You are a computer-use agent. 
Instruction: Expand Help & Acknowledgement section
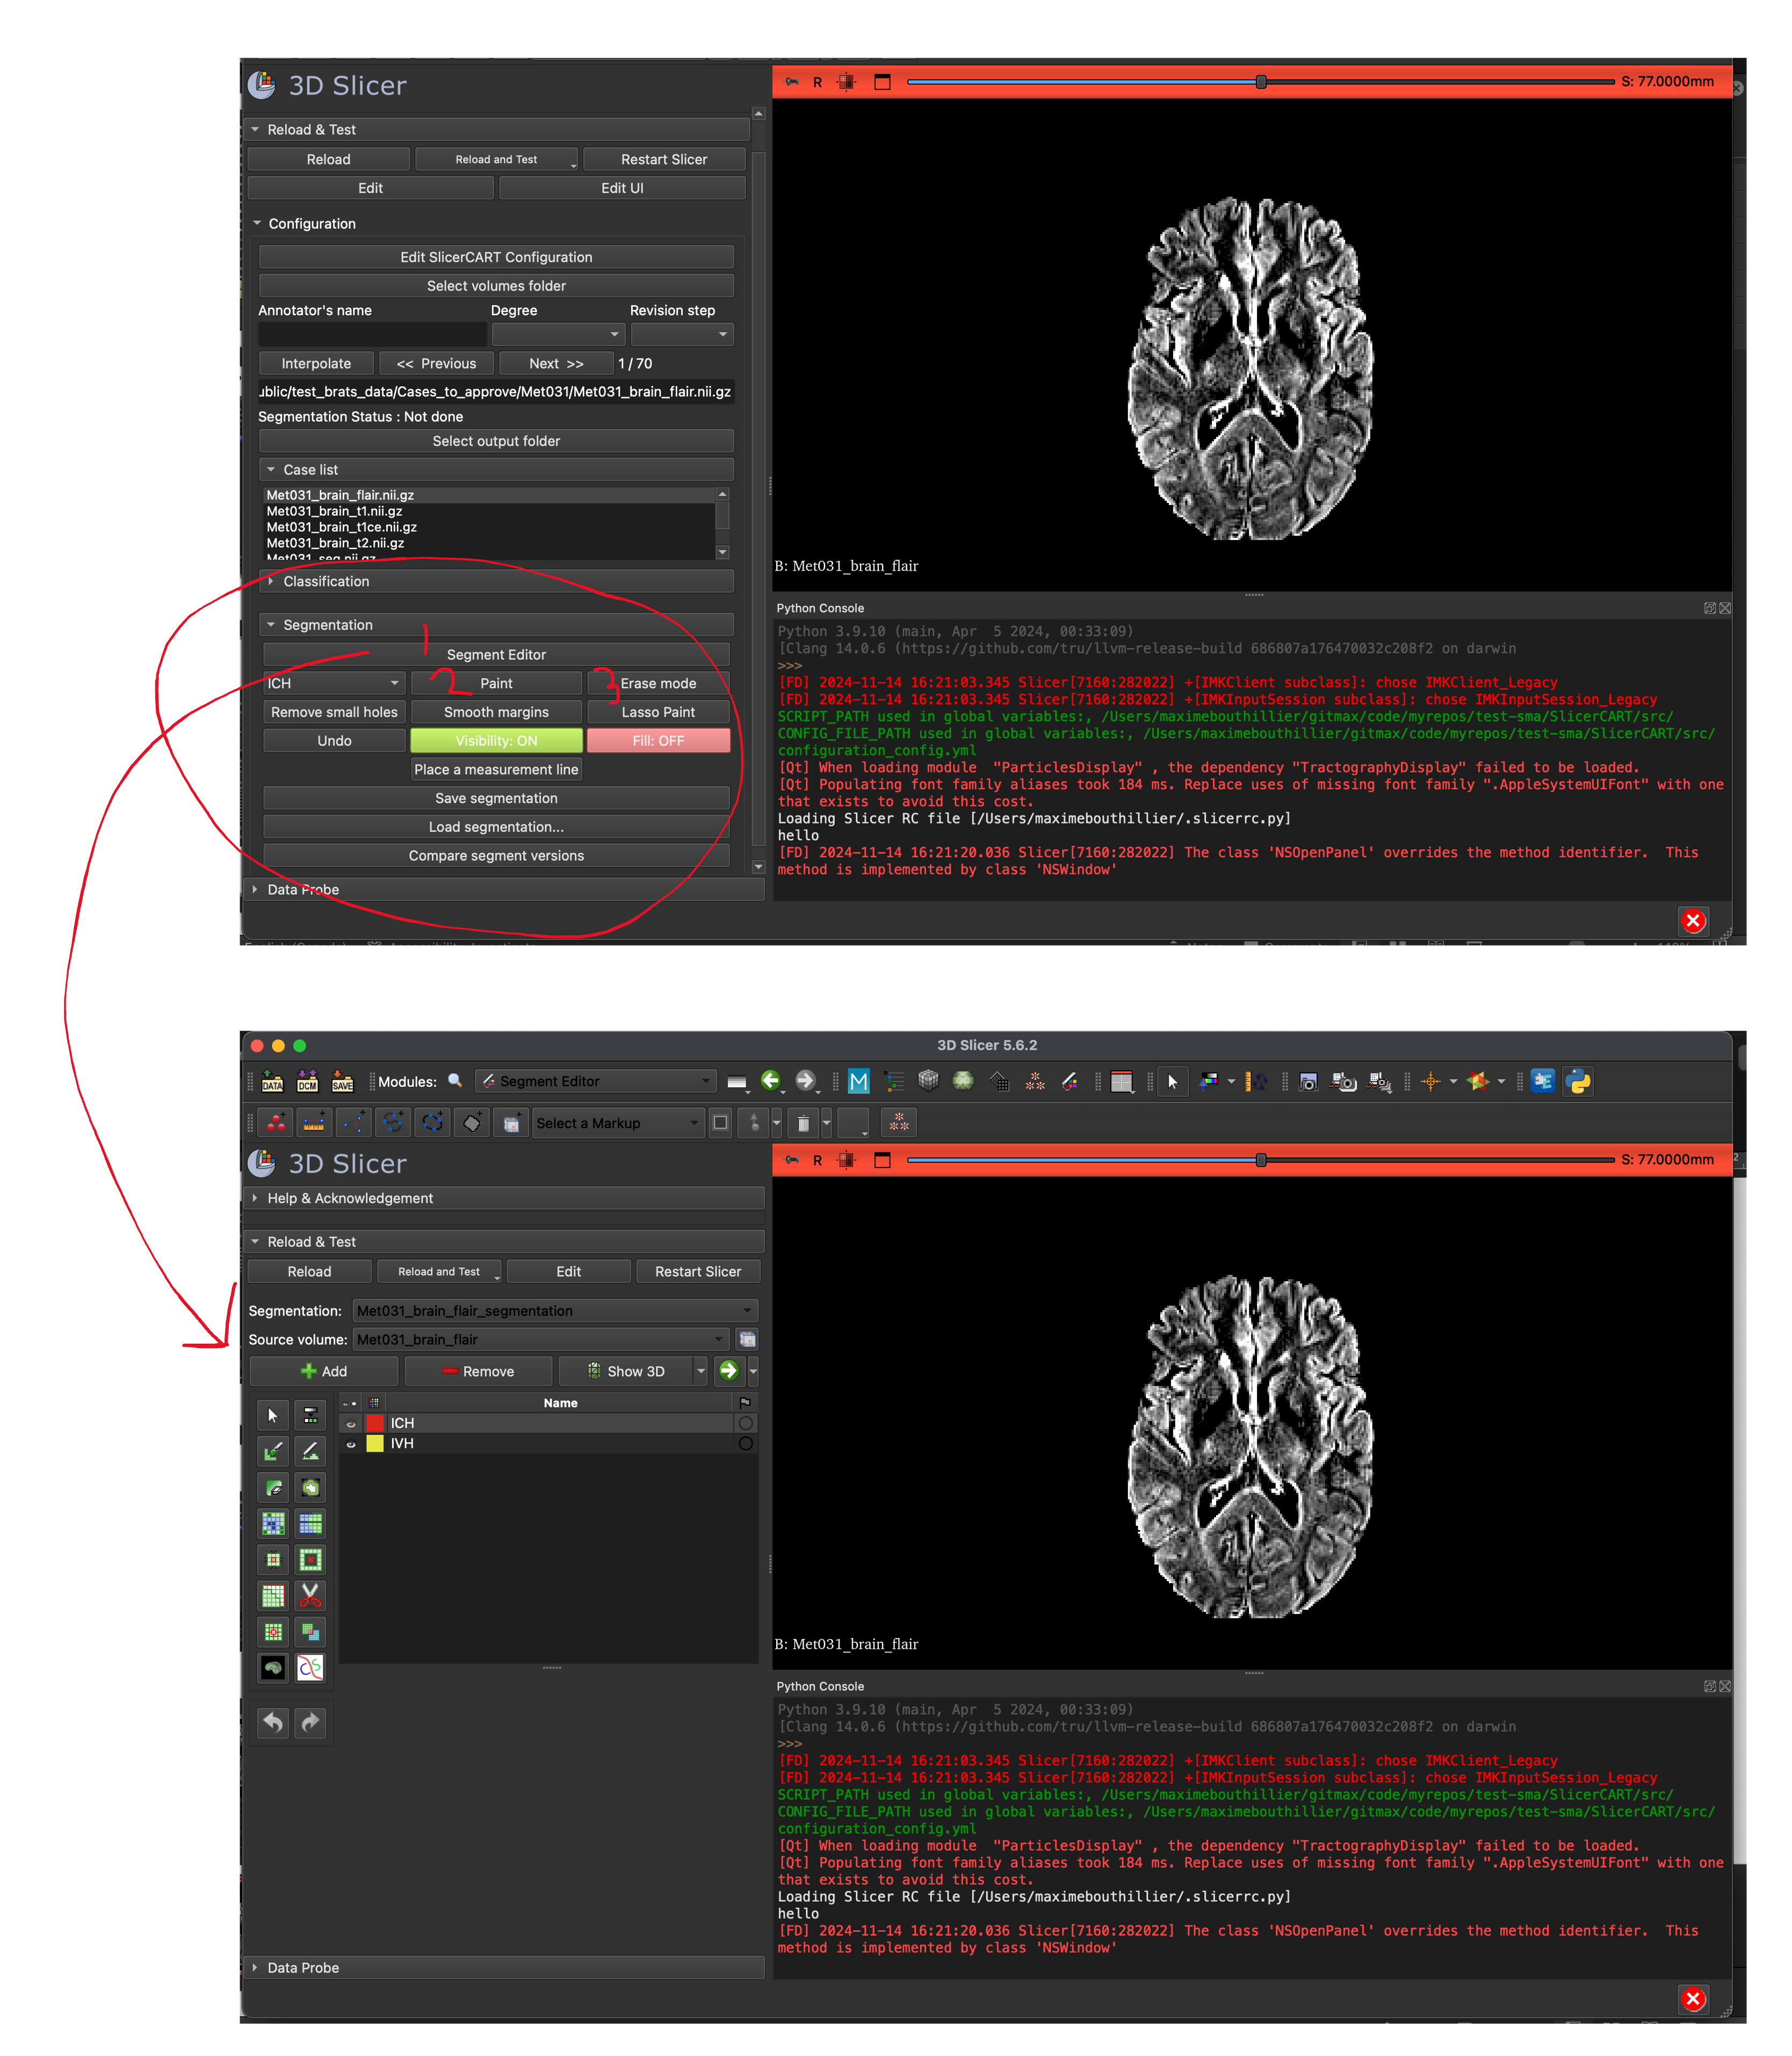pos(504,1198)
